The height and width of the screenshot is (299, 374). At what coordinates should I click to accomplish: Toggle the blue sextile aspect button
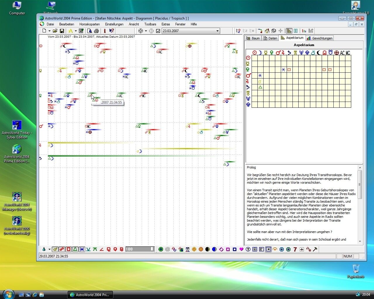coord(82,249)
